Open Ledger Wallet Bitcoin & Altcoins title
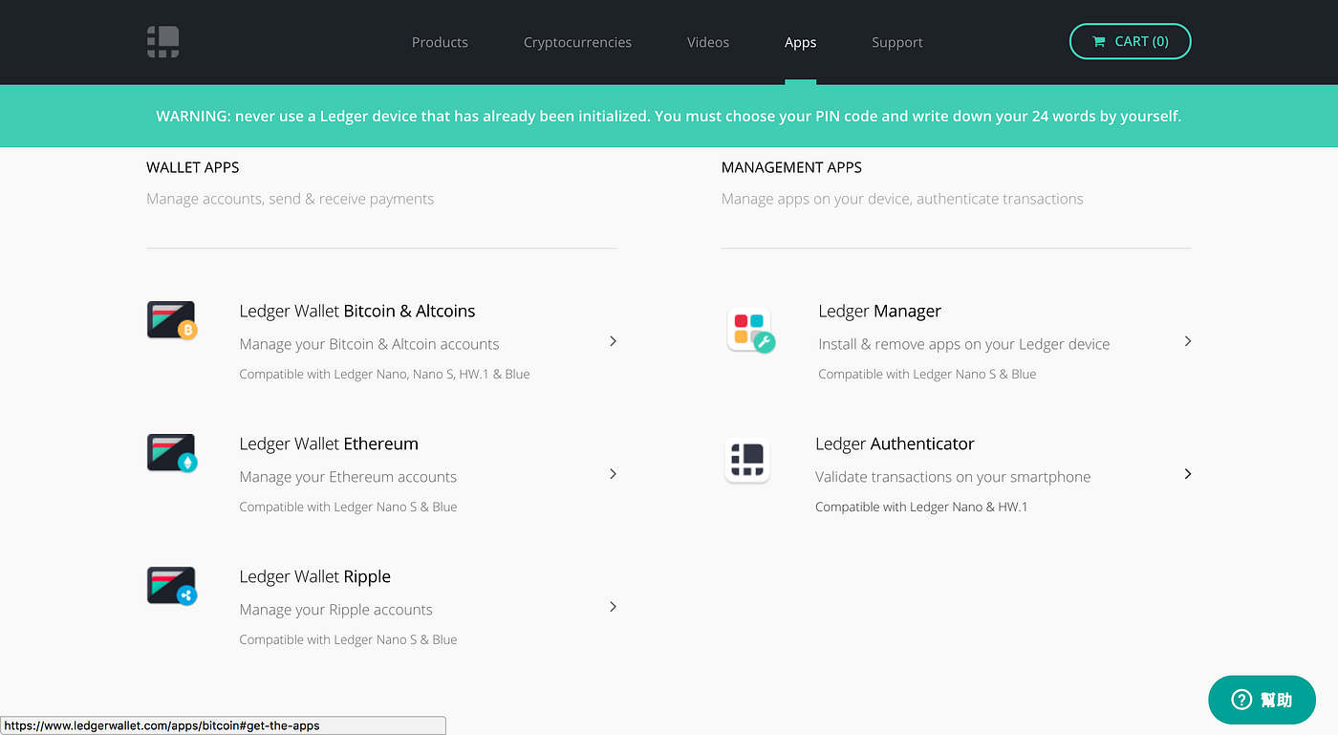 coord(357,311)
